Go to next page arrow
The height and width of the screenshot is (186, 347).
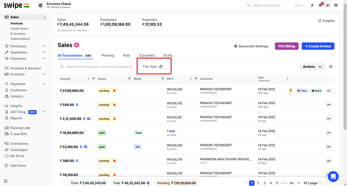[298, 183]
